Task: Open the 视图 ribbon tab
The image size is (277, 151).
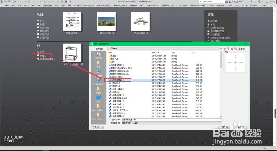Action: (63, 6)
